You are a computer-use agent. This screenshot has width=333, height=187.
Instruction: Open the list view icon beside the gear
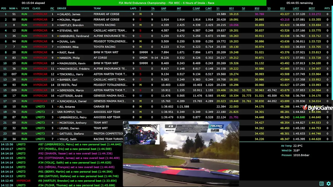[322, 184]
